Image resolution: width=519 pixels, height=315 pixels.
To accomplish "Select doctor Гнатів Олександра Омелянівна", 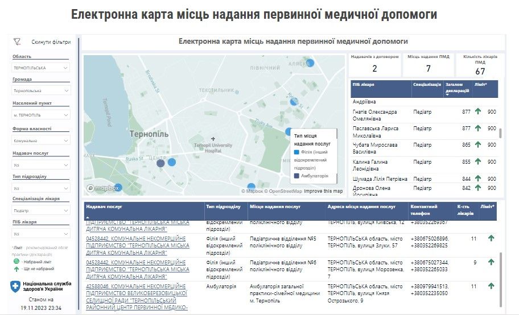I will [x=374, y=115].
